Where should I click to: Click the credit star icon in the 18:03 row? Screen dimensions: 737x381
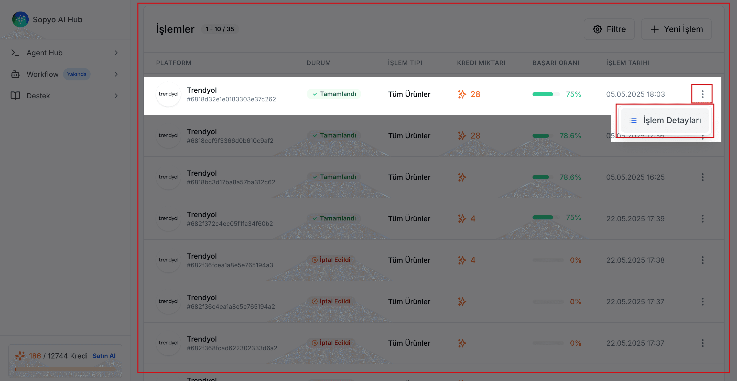462,94
